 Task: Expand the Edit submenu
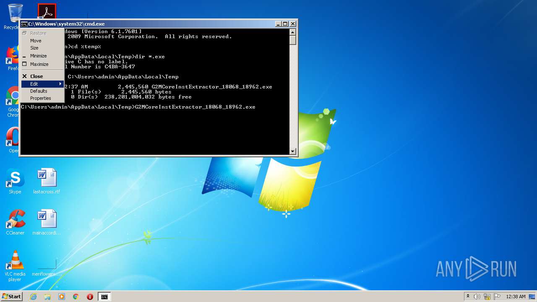[42, 84]
